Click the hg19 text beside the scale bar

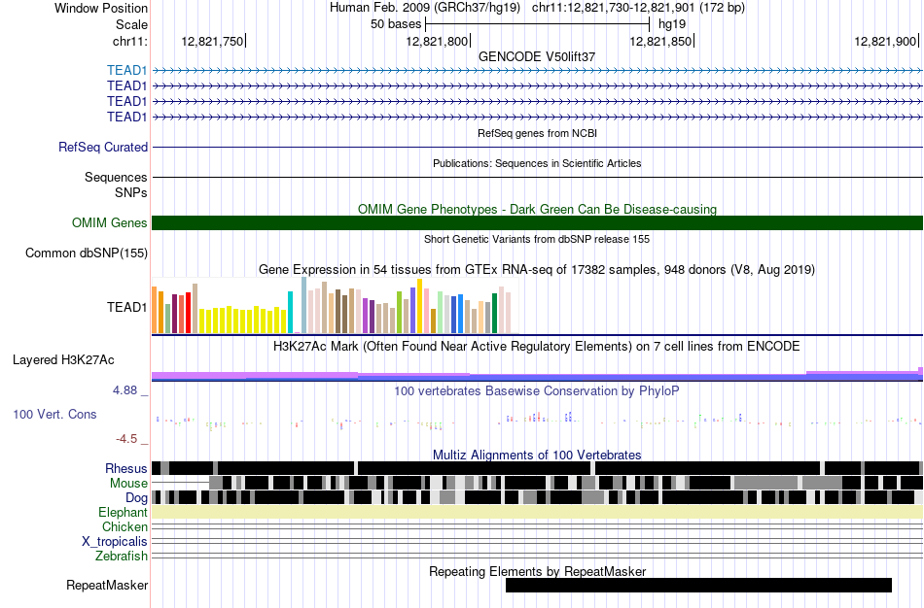(672, 24)
